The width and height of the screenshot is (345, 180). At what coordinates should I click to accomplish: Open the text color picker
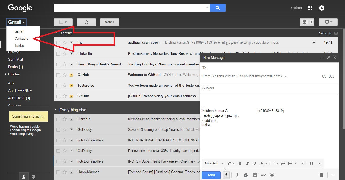[262, 163]
